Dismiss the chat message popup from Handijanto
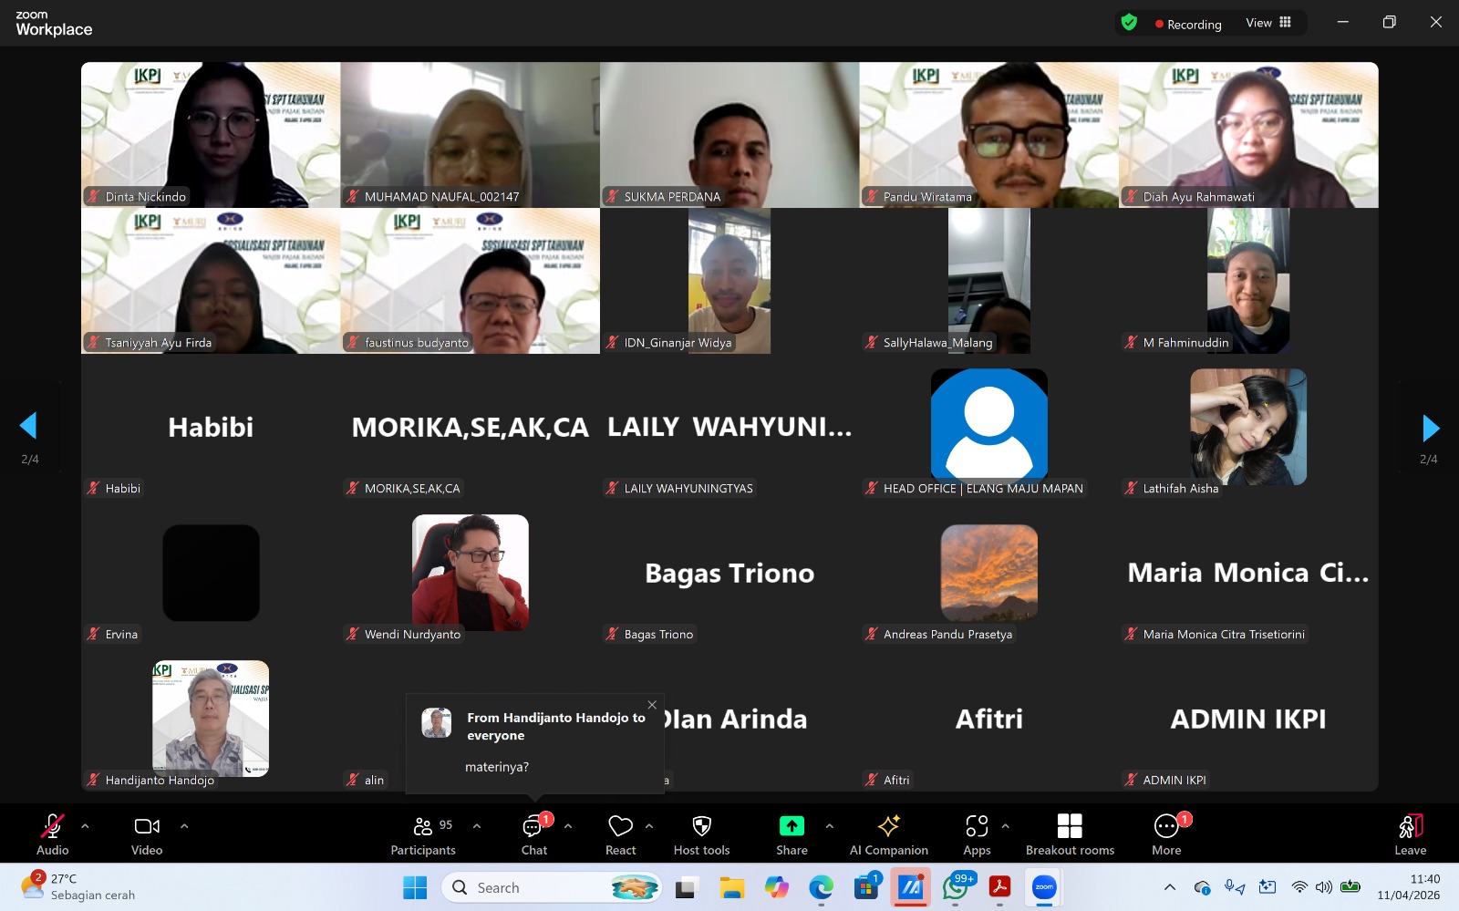Image resolution: width=1459 pixels, height=911 pixels. point(652,705)
